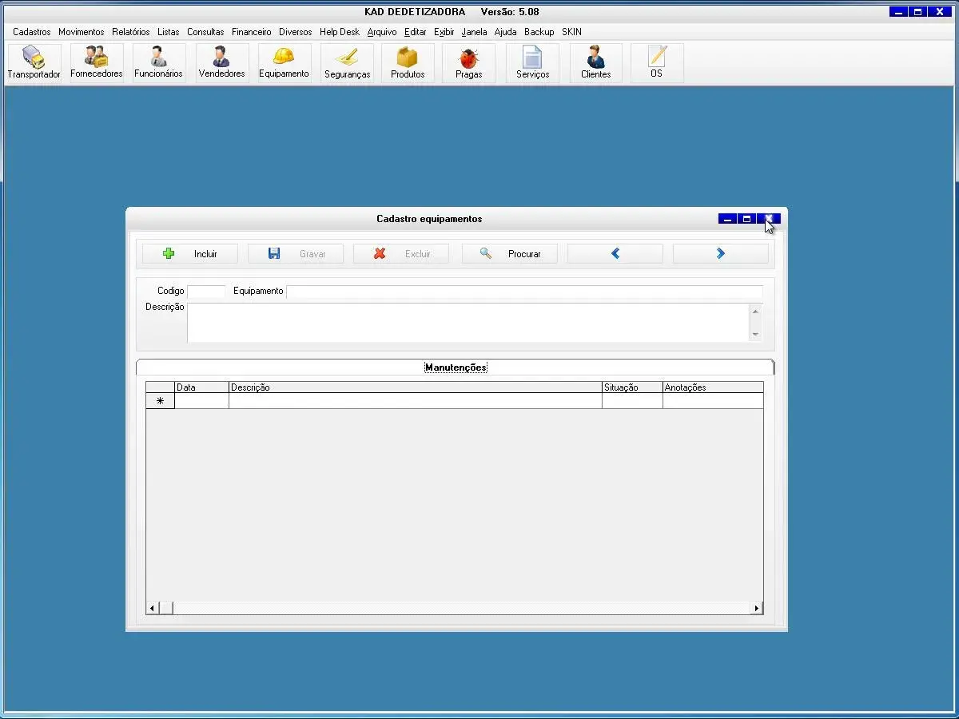This screenshot has height=719, width=959.
Task: Go to previous record with left arrow
Action: (615, 253)
